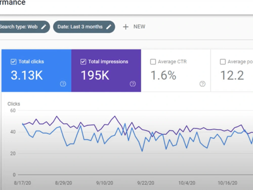Click the 9/22/20 date on chart axis

pyautogui.click(x=146, y=183)
